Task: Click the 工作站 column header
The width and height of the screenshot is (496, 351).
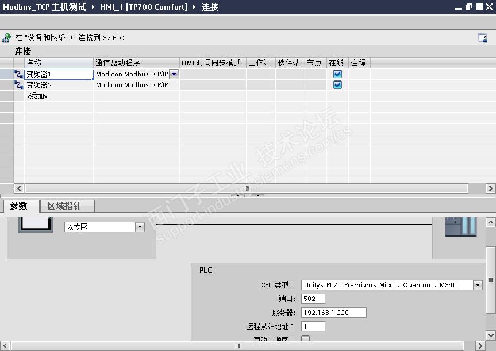Action: [261, 63]
